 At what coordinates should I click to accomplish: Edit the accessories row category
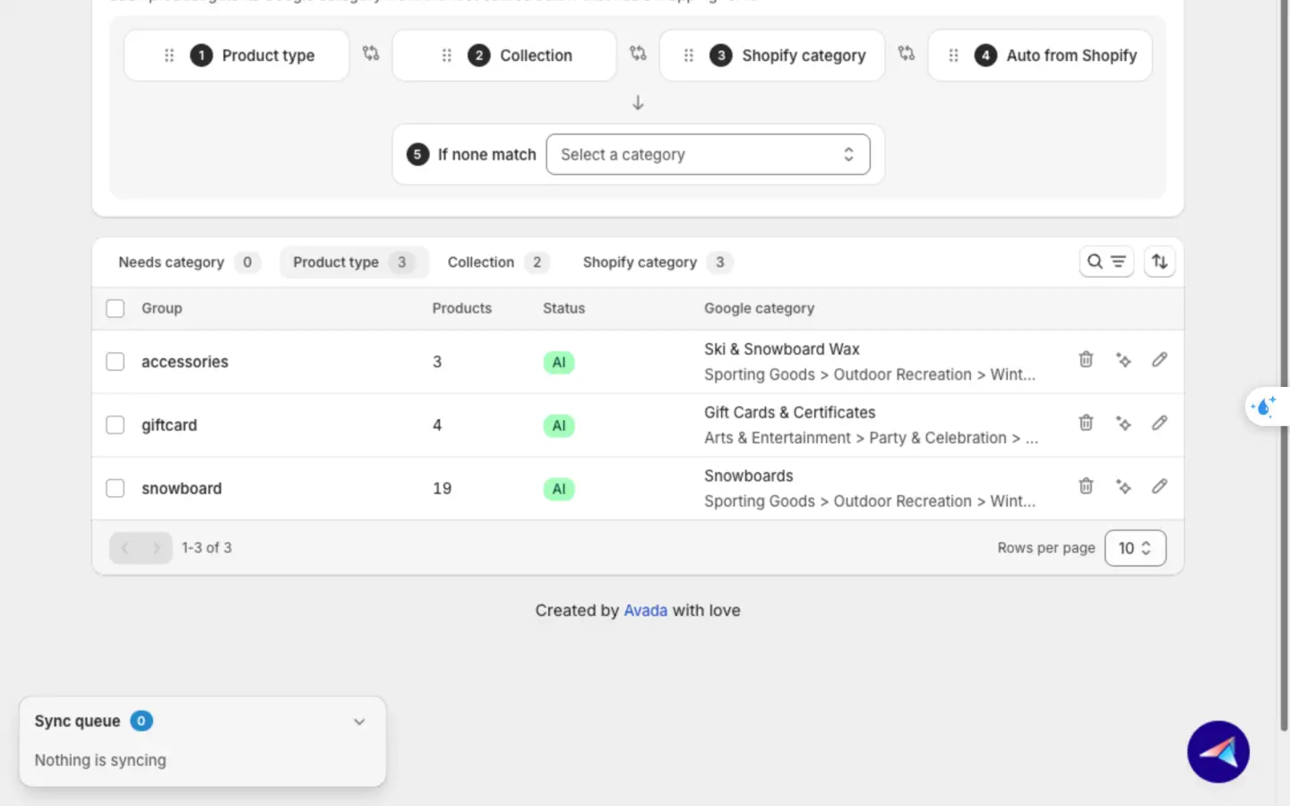1159,359
